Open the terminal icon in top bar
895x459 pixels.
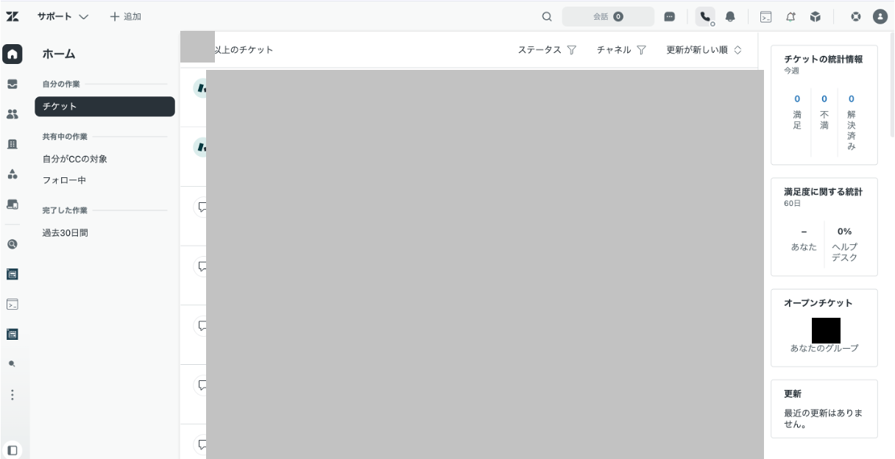(765, 16)
